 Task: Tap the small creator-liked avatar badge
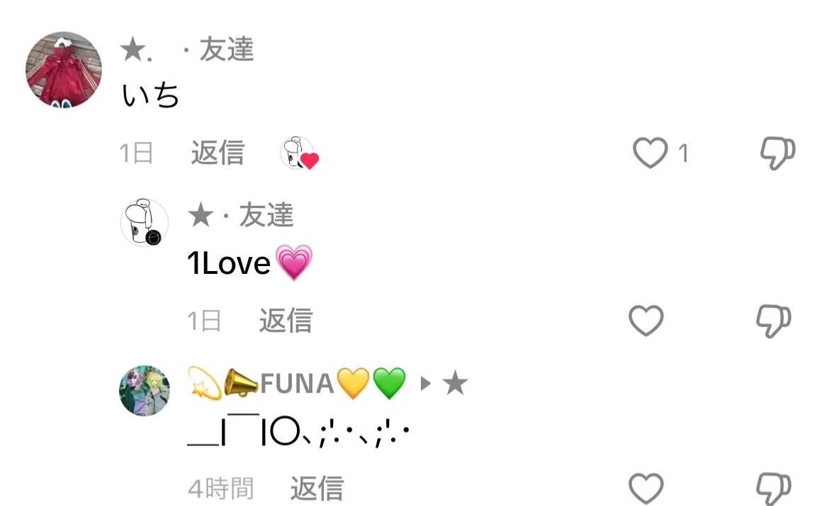point(299,153)
